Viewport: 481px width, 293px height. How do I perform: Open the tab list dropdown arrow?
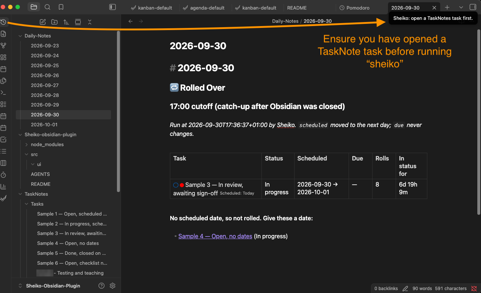461,7
